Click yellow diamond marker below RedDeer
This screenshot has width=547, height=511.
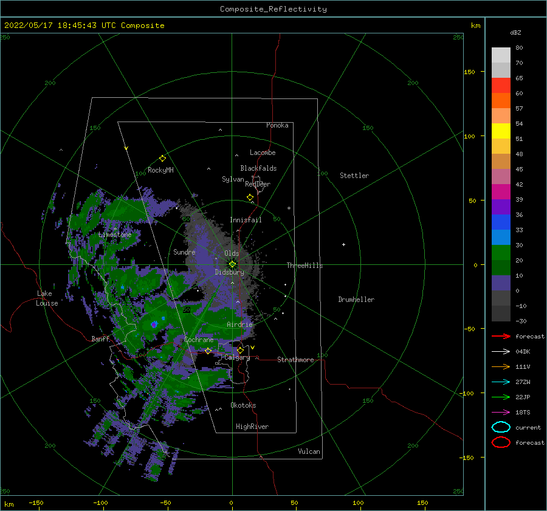pos(250,197)
